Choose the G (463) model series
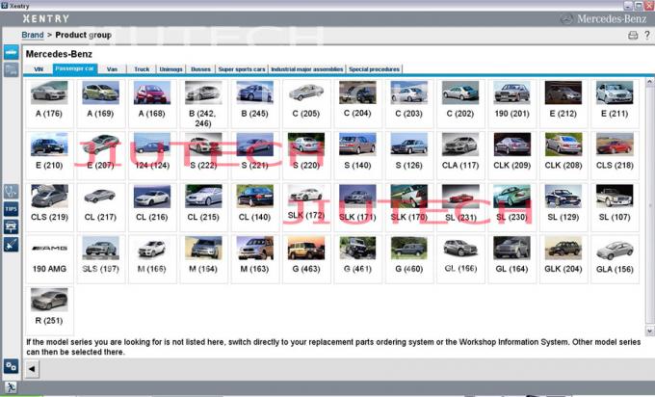The height and width of the screenshot is (397, 655). point(306,258)
